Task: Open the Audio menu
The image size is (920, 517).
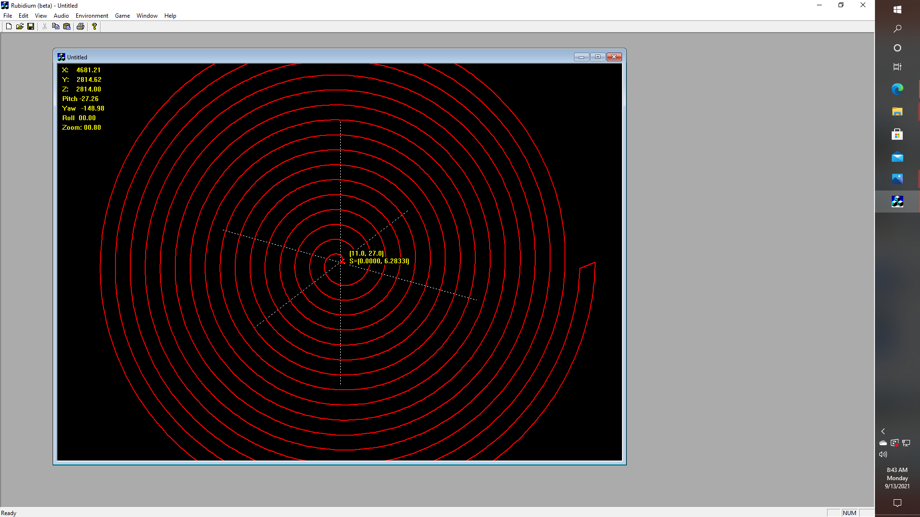Action: 61,16
